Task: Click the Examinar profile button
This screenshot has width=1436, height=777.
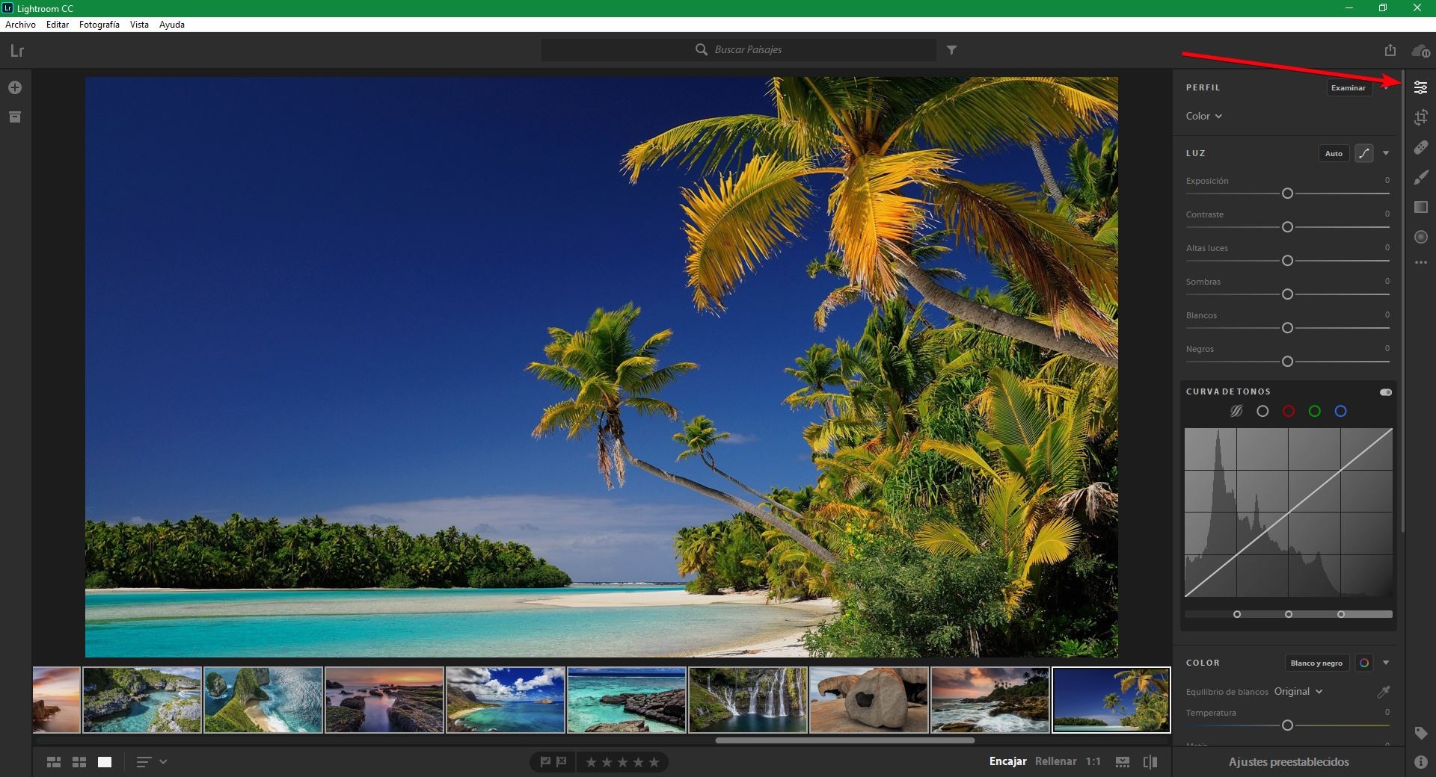Action: 1348,87
